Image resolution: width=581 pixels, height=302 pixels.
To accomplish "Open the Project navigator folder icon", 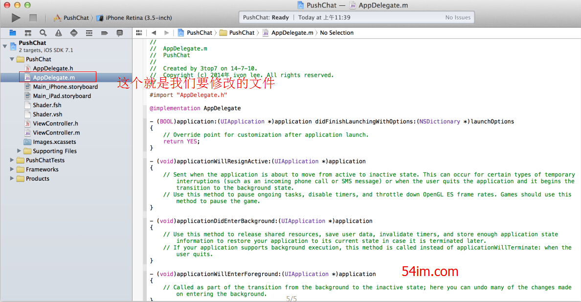I will (x=13, y=33).
